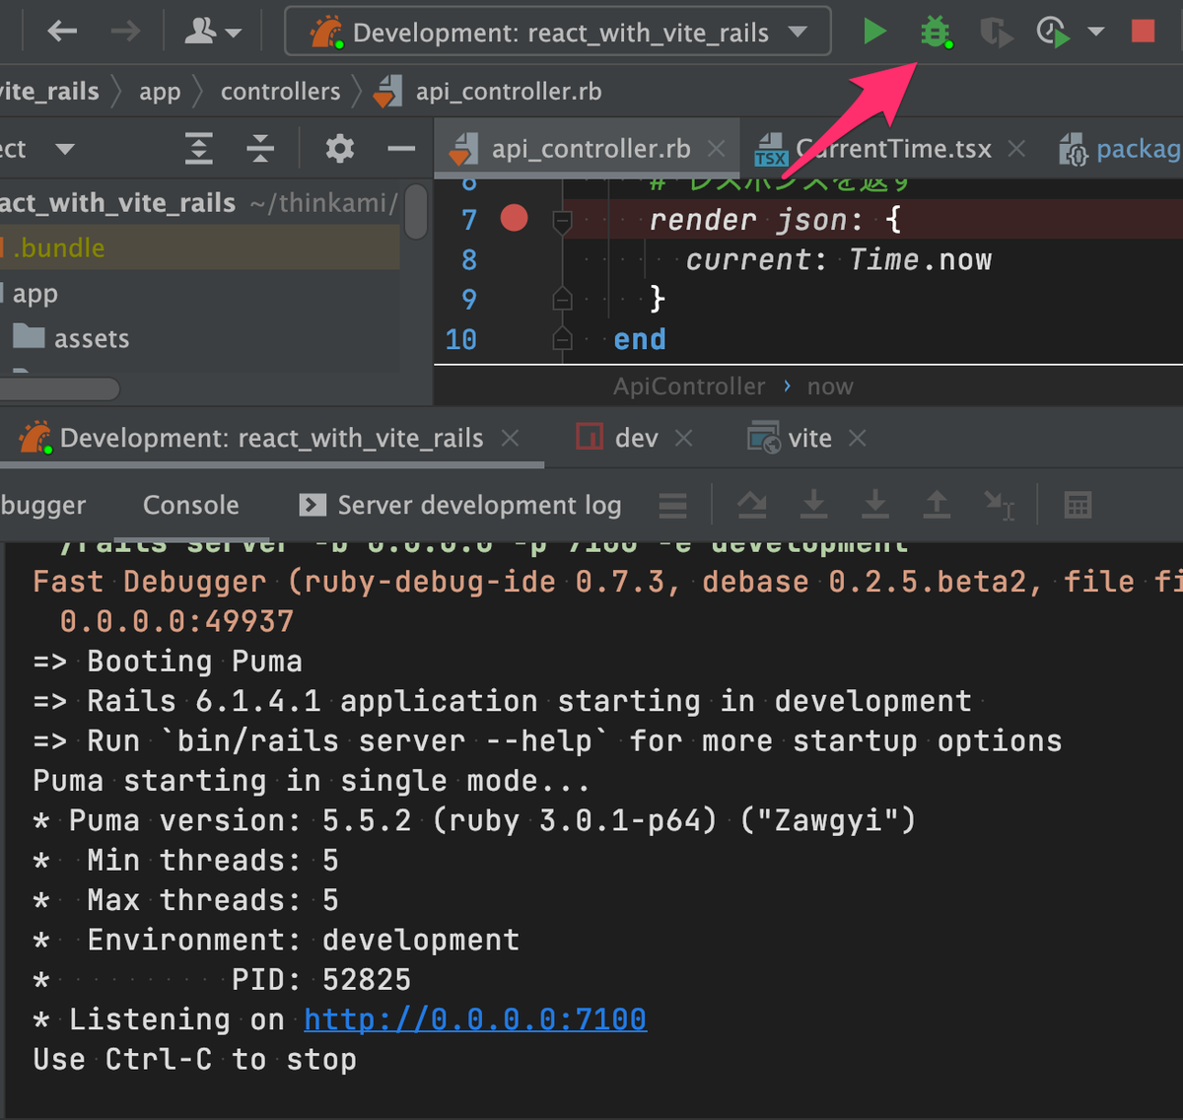
Task: Toggle the breakpoint on line 7
Action: point(514,218)
